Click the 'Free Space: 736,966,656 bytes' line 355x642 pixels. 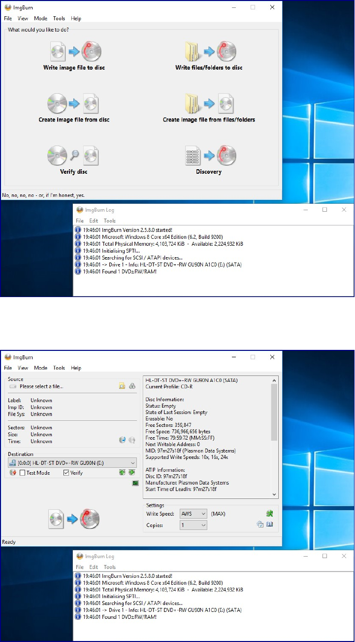pos(178,431)
